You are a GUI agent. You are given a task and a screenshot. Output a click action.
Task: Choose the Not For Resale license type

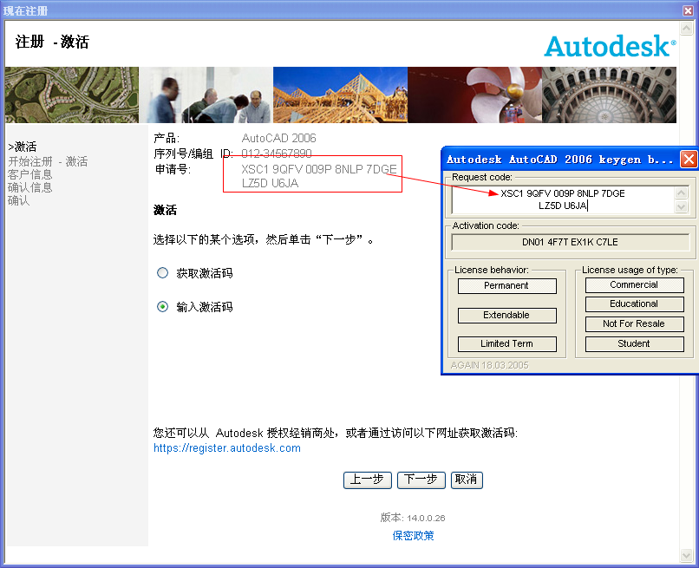pyautogui.click(x=634, y=324)
